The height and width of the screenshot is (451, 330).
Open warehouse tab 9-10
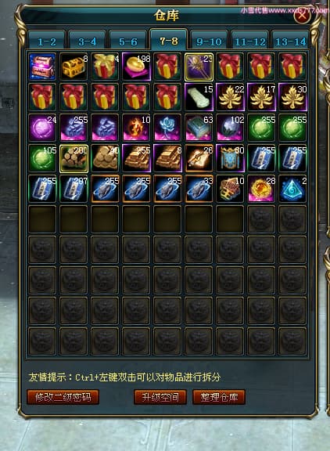click(209, 41)
